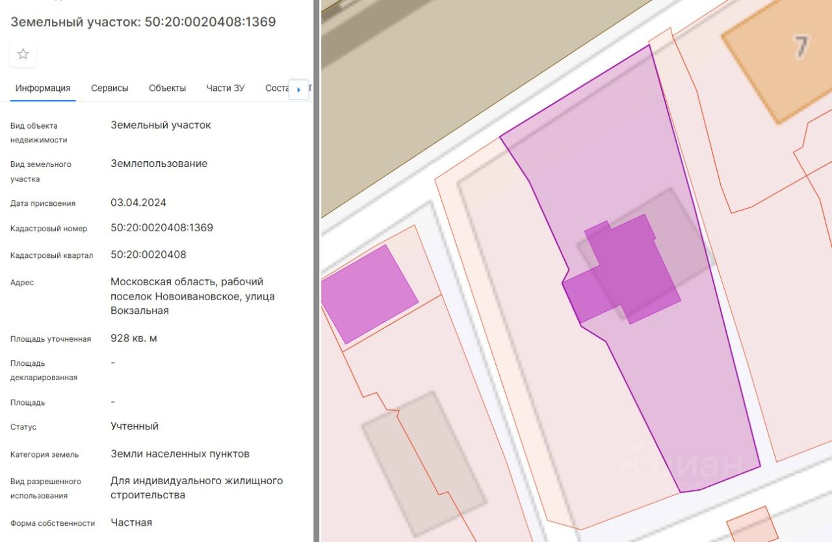The image size is (832, 542).
Task: Click Земли населенных пунктов value
Action: (x=180, y=454)
